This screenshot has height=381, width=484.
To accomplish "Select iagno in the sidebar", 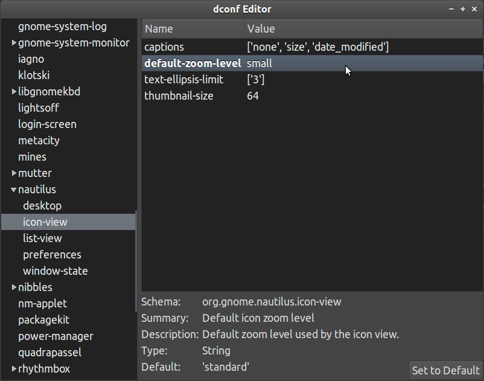I will pos(31,59).
